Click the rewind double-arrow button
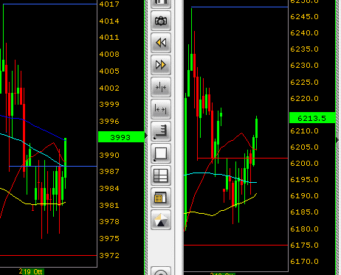 [x=161, y=43]
